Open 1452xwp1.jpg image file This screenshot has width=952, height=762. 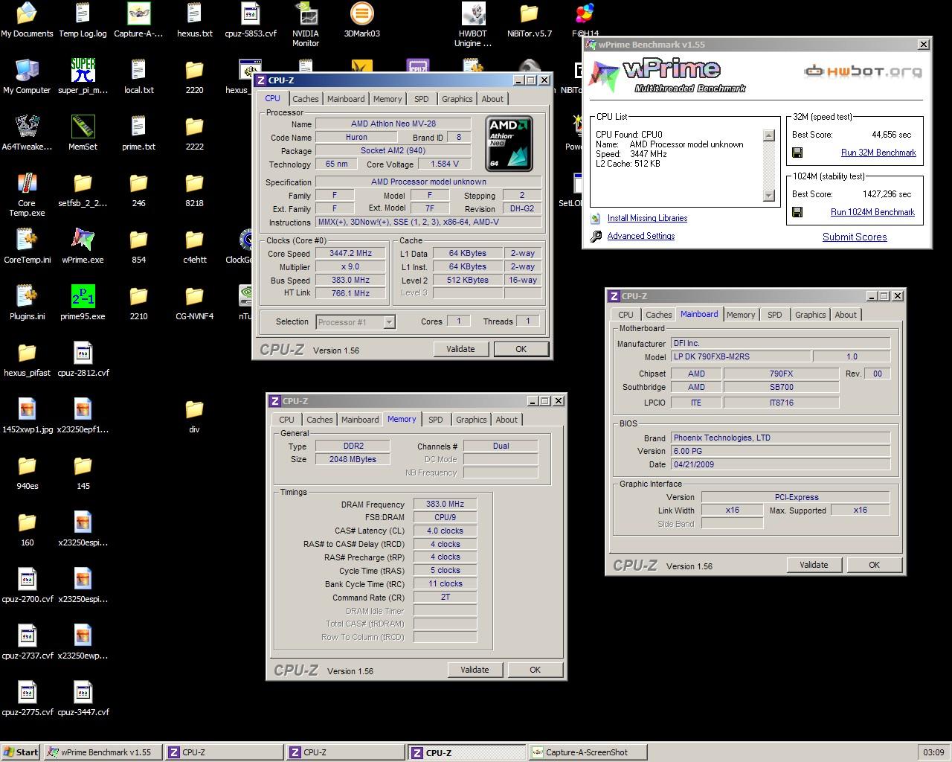(x=27, y=416)
